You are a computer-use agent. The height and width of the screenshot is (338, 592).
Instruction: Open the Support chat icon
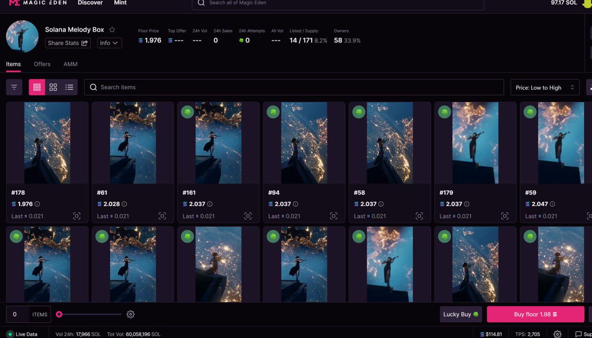[x=579, y=334]
